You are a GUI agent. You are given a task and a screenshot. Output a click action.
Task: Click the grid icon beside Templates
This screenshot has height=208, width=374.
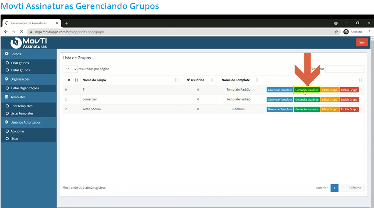click(x=7, y=97)
